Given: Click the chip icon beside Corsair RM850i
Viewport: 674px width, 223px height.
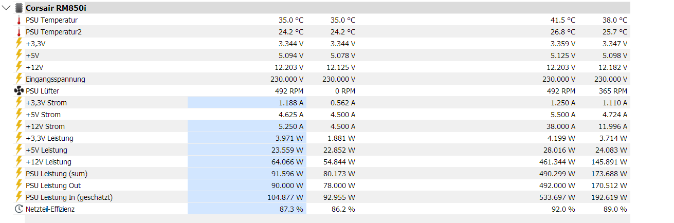Looking at the screenshot, I should pos(19,8).
